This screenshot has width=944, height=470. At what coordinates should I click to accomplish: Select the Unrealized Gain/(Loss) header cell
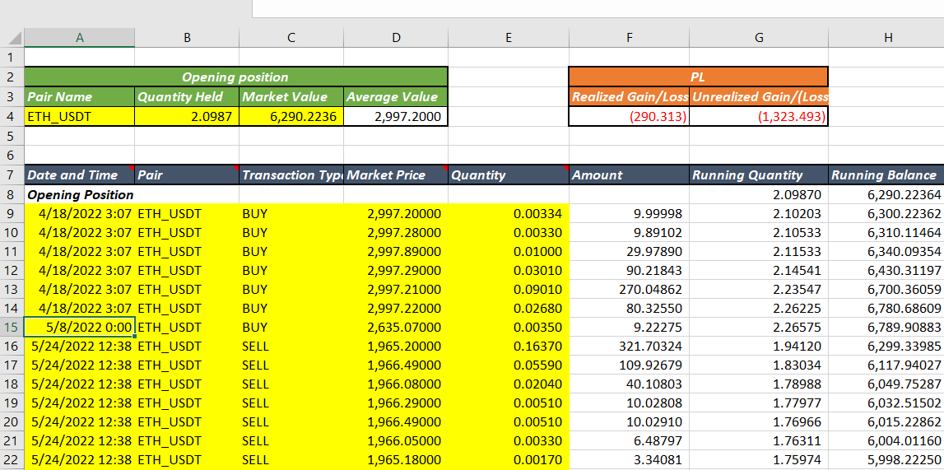tap(759, 97)
